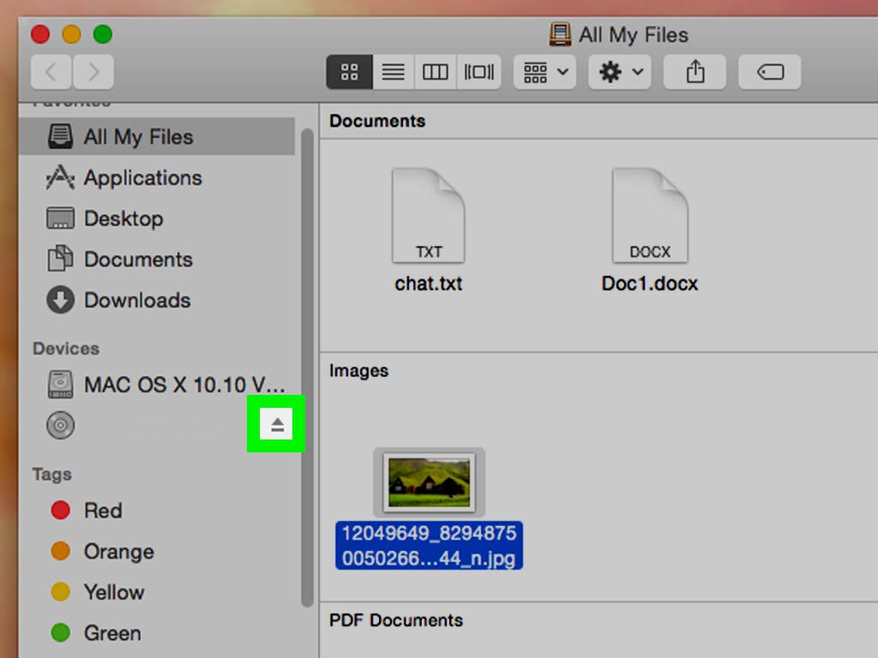
Task: Select the Green tag
Action: (111, 633)
